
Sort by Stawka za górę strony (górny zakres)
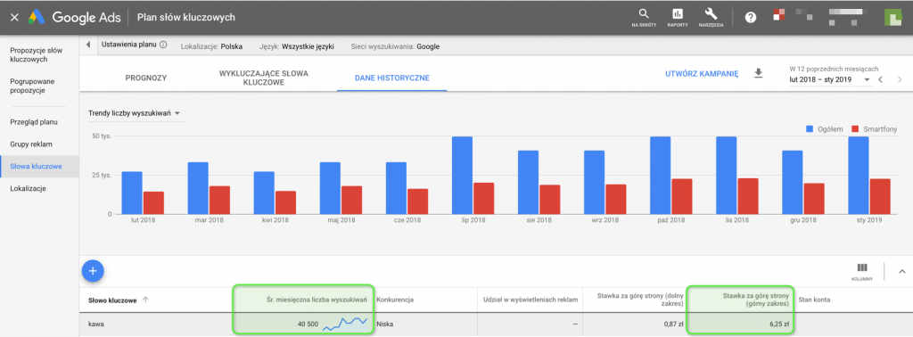[x=756, y=300]
